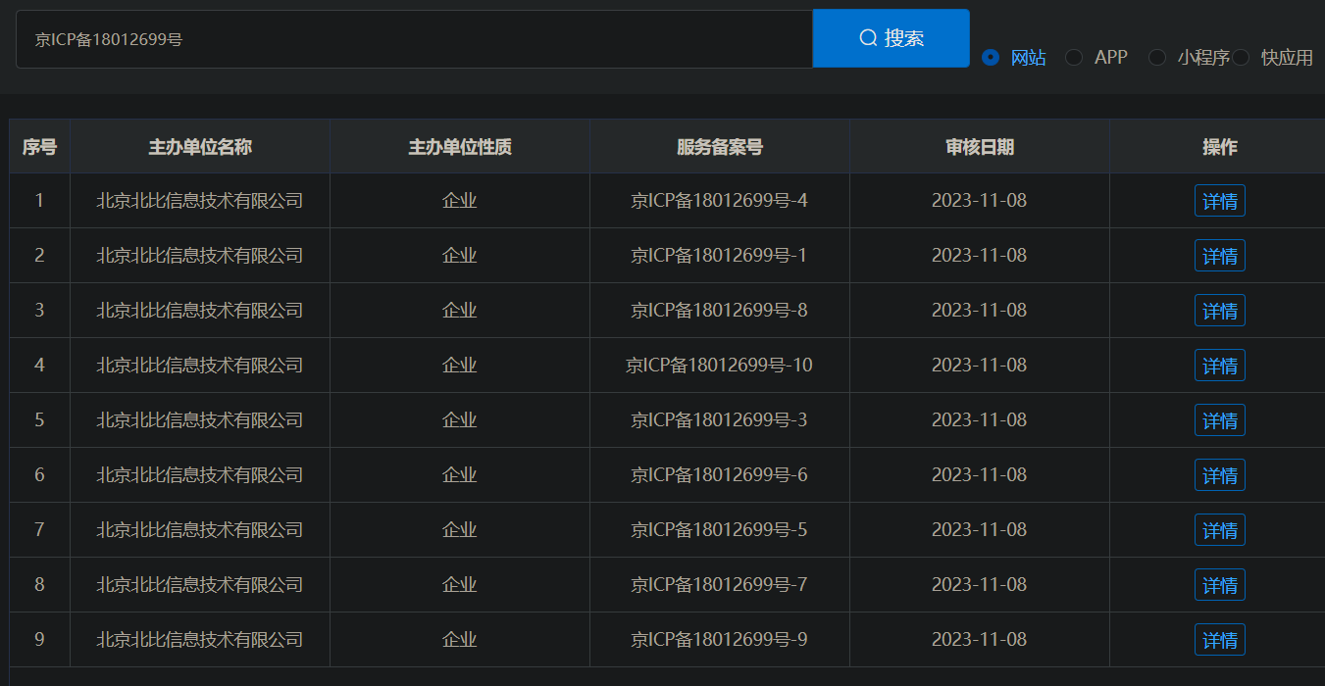Click the 2023-11-08 date in row 8

(x=980, y=585)
